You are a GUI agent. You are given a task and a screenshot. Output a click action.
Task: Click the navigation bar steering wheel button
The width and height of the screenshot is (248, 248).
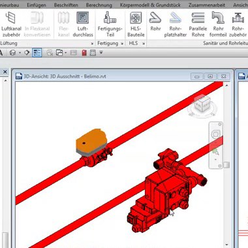pos(215,134)
